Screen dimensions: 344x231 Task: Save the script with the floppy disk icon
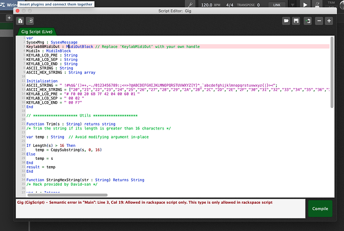click(x=296, y=21)
